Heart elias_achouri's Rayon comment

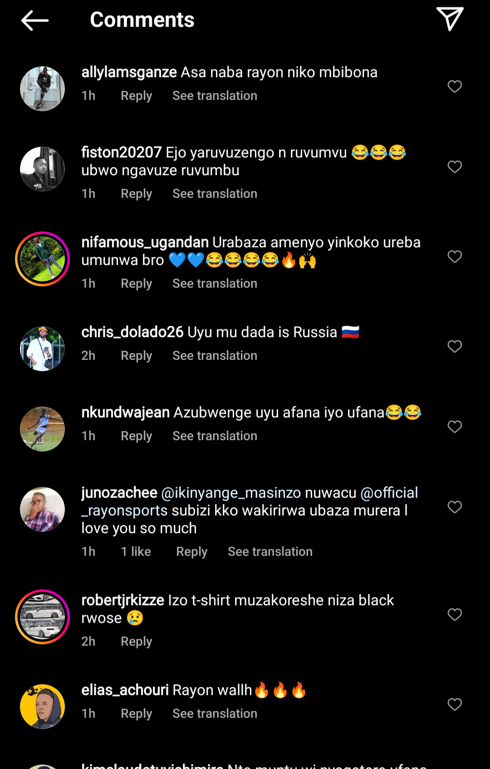click(455, 704)
